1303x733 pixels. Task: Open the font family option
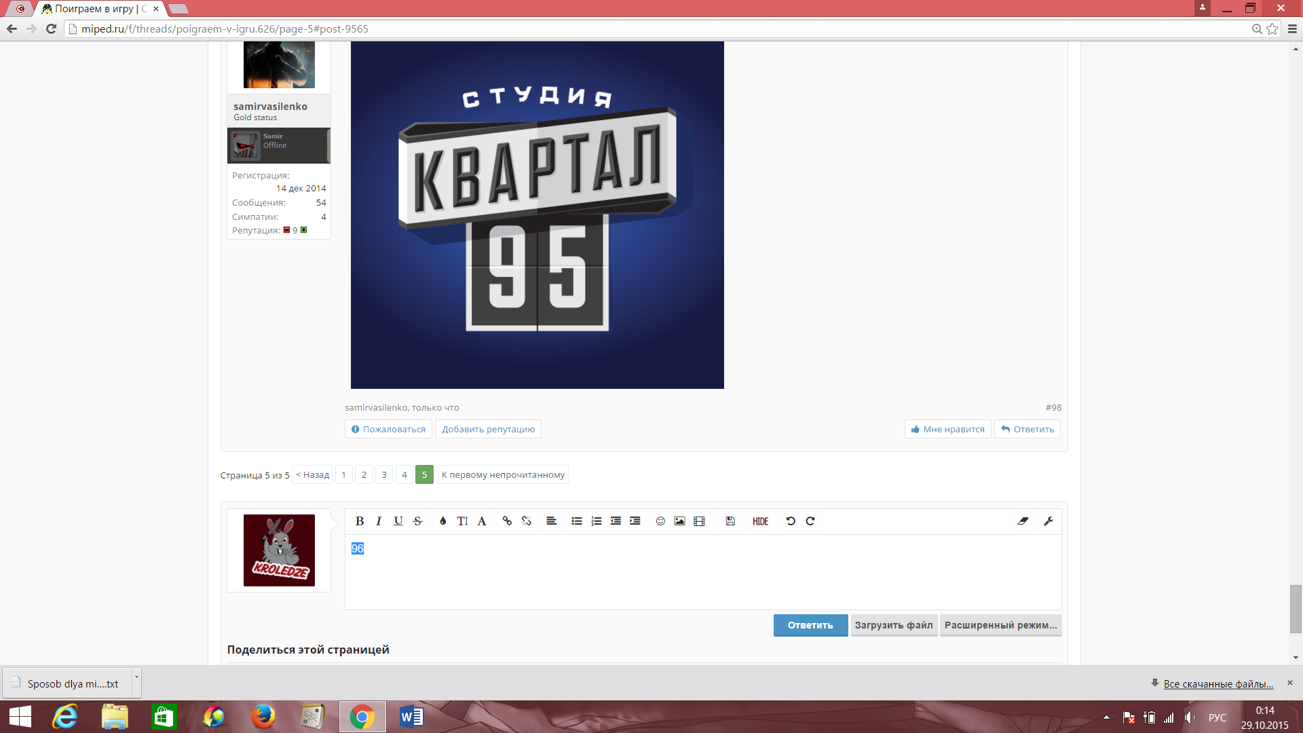(482, 521)
